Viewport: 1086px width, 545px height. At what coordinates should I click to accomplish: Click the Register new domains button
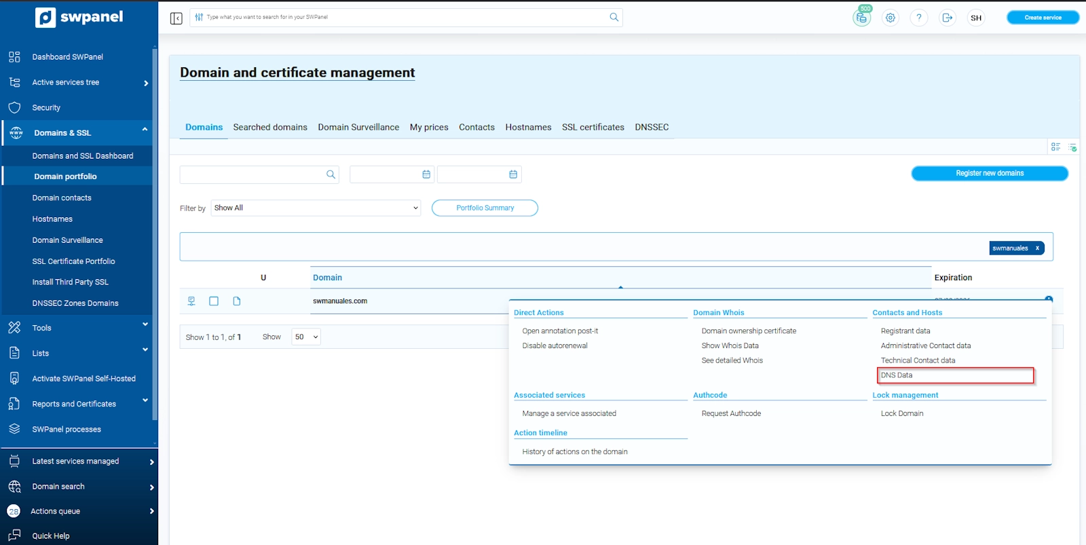[x=989, y=174]
